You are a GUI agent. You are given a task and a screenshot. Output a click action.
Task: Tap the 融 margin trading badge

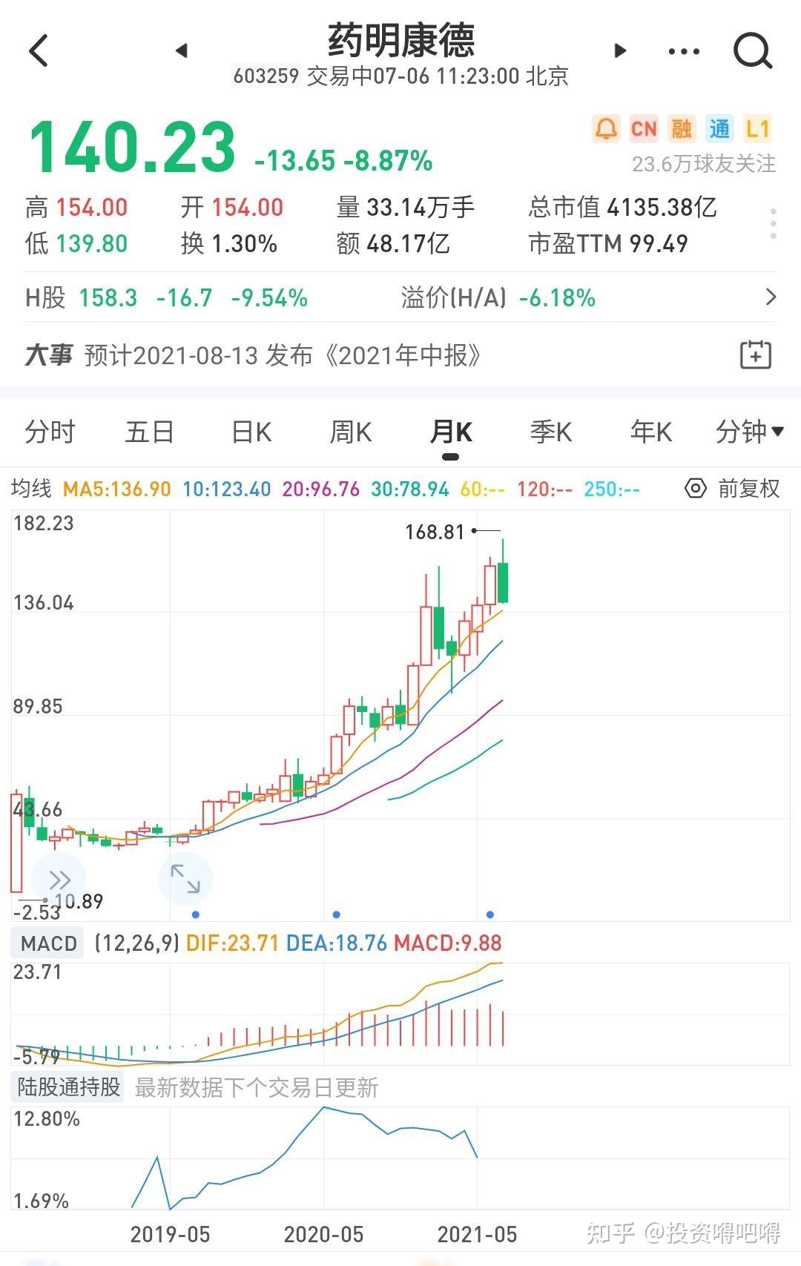(x=681, y=129)
